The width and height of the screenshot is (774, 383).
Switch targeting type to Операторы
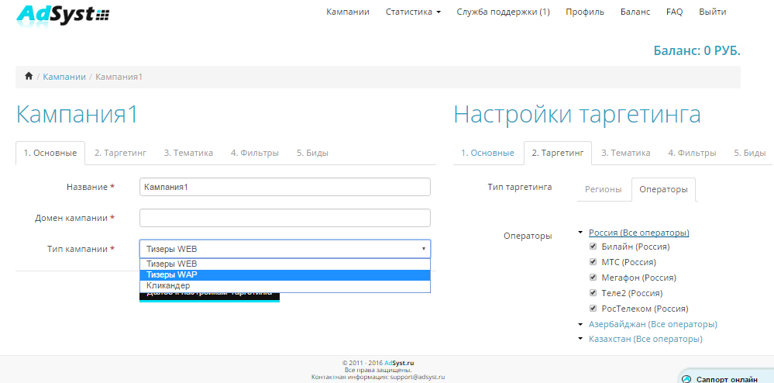point(663,189)
